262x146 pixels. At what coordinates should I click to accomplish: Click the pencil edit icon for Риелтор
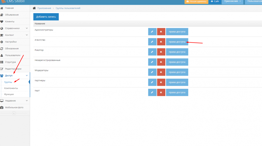(x=152, y=52)
